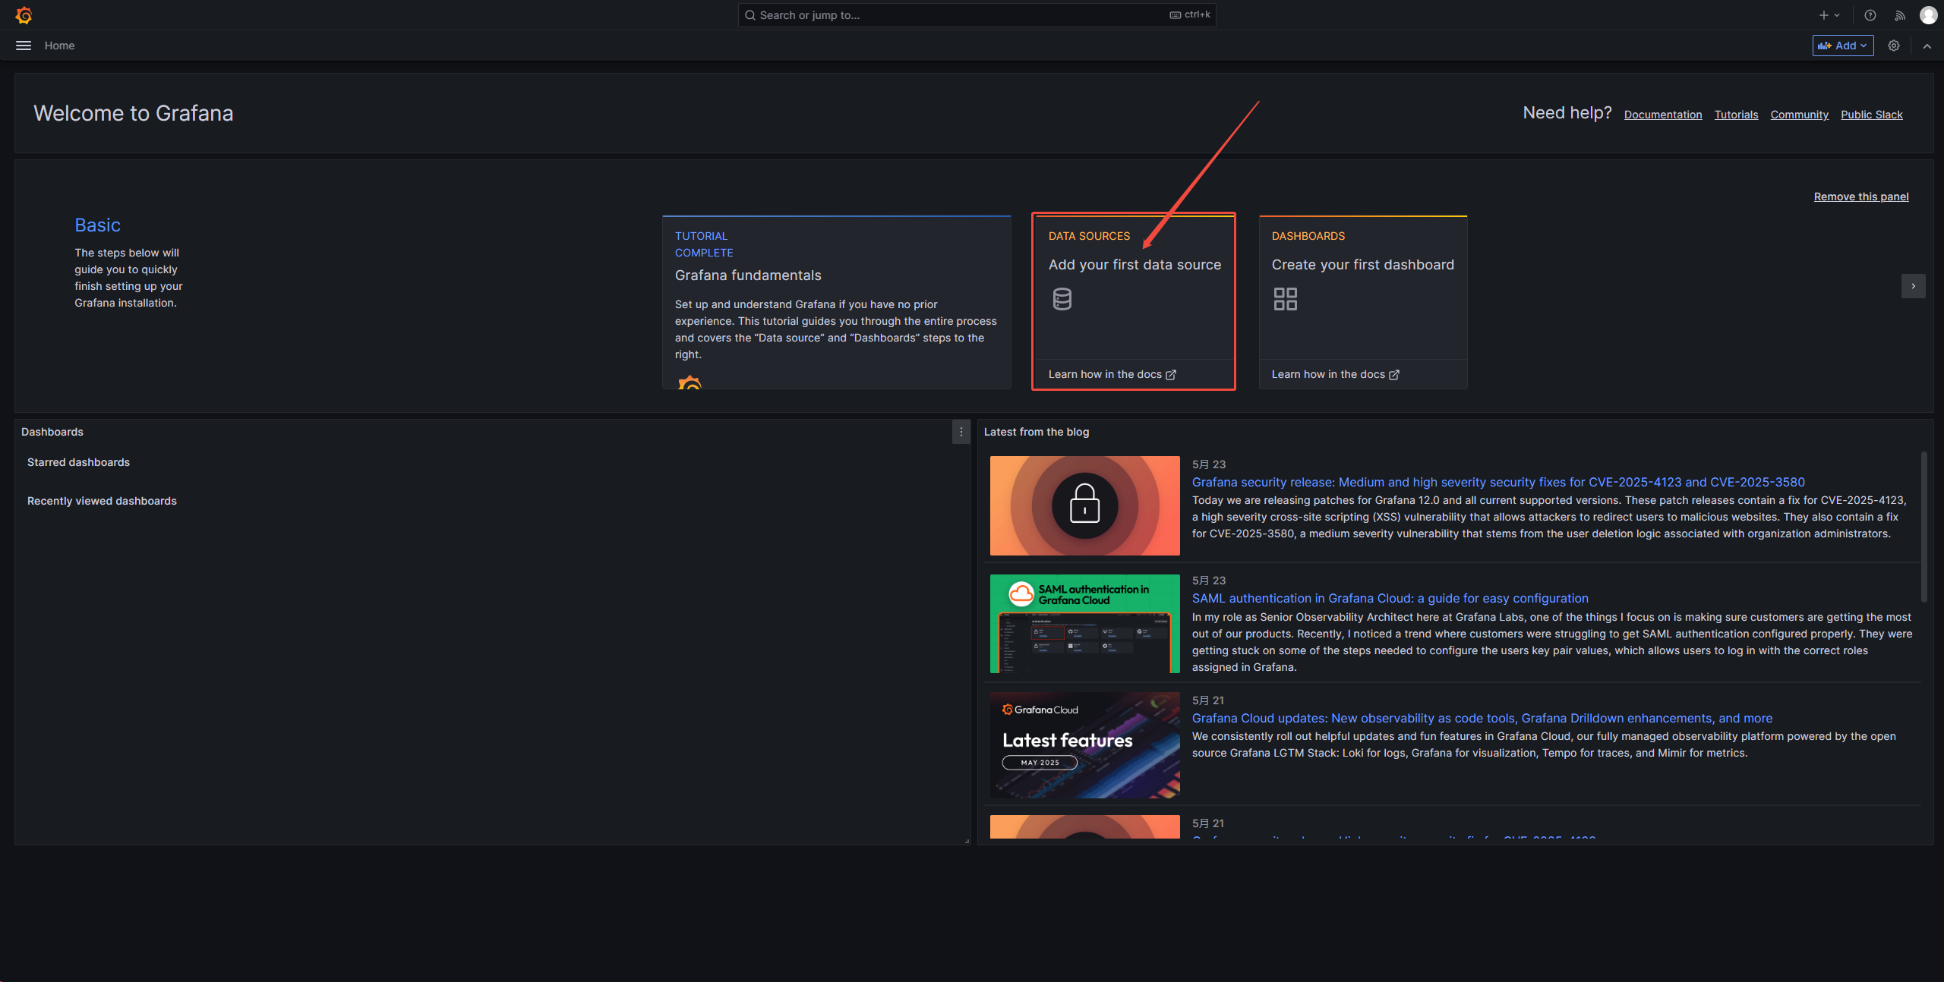Open the Grafana Cloud updates article
The image size is (1944, 982).
(1482, 718)
